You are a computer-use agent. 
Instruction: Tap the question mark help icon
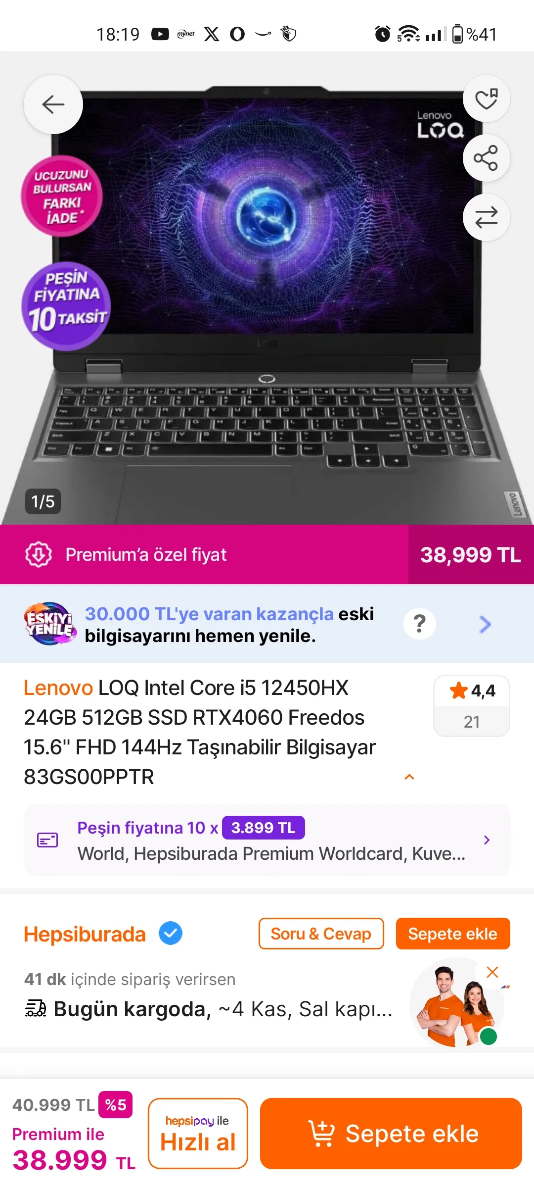point(420,624)
